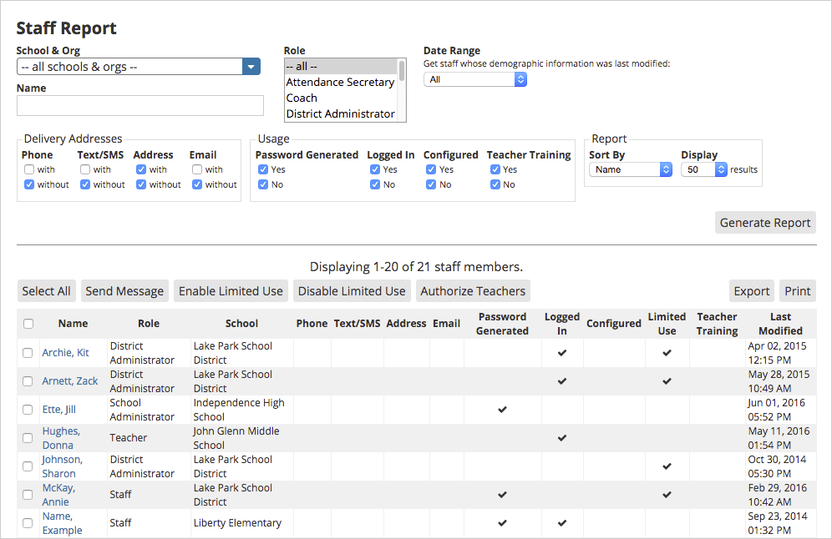The width and height of the screenshot is (832, 539).
Task: Disable the Logged In 'No' checkbox
Action: [x=375, y=184]
